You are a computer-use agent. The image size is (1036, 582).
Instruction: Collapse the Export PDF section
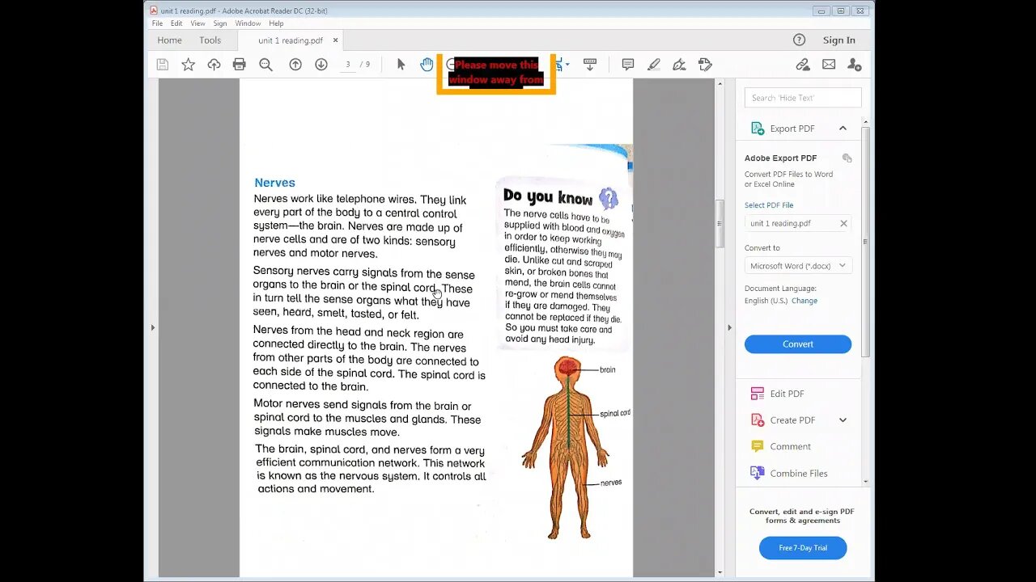tap(843, 129)
